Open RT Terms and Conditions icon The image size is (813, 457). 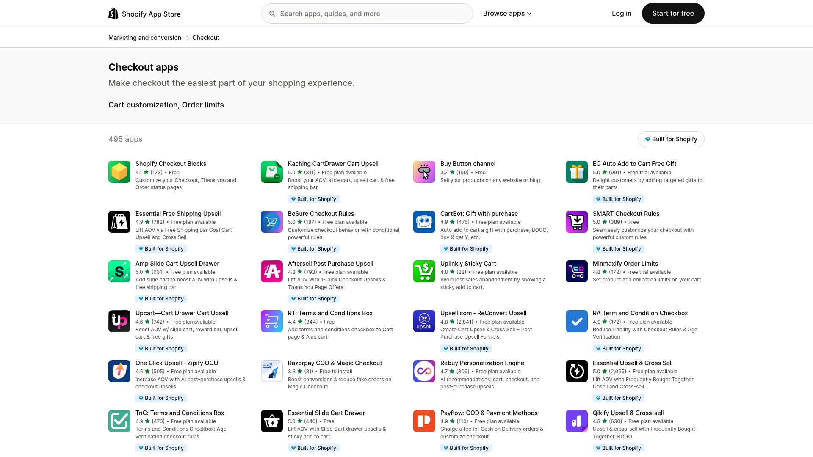[272, 321]
